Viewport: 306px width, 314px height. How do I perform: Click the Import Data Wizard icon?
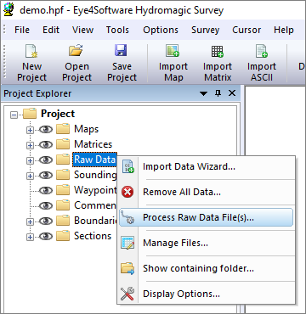(127, 166)
